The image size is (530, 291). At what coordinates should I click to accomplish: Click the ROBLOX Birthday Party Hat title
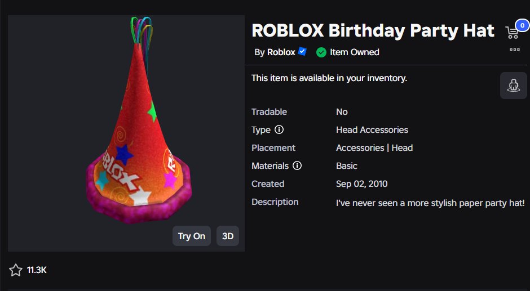[373, 30]
